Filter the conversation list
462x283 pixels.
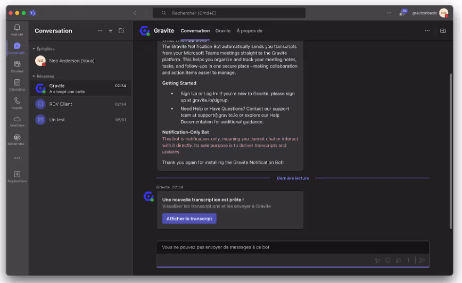(x=111, y=31)
